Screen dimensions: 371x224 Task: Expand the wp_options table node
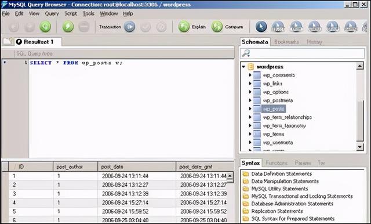click(250, 92)
